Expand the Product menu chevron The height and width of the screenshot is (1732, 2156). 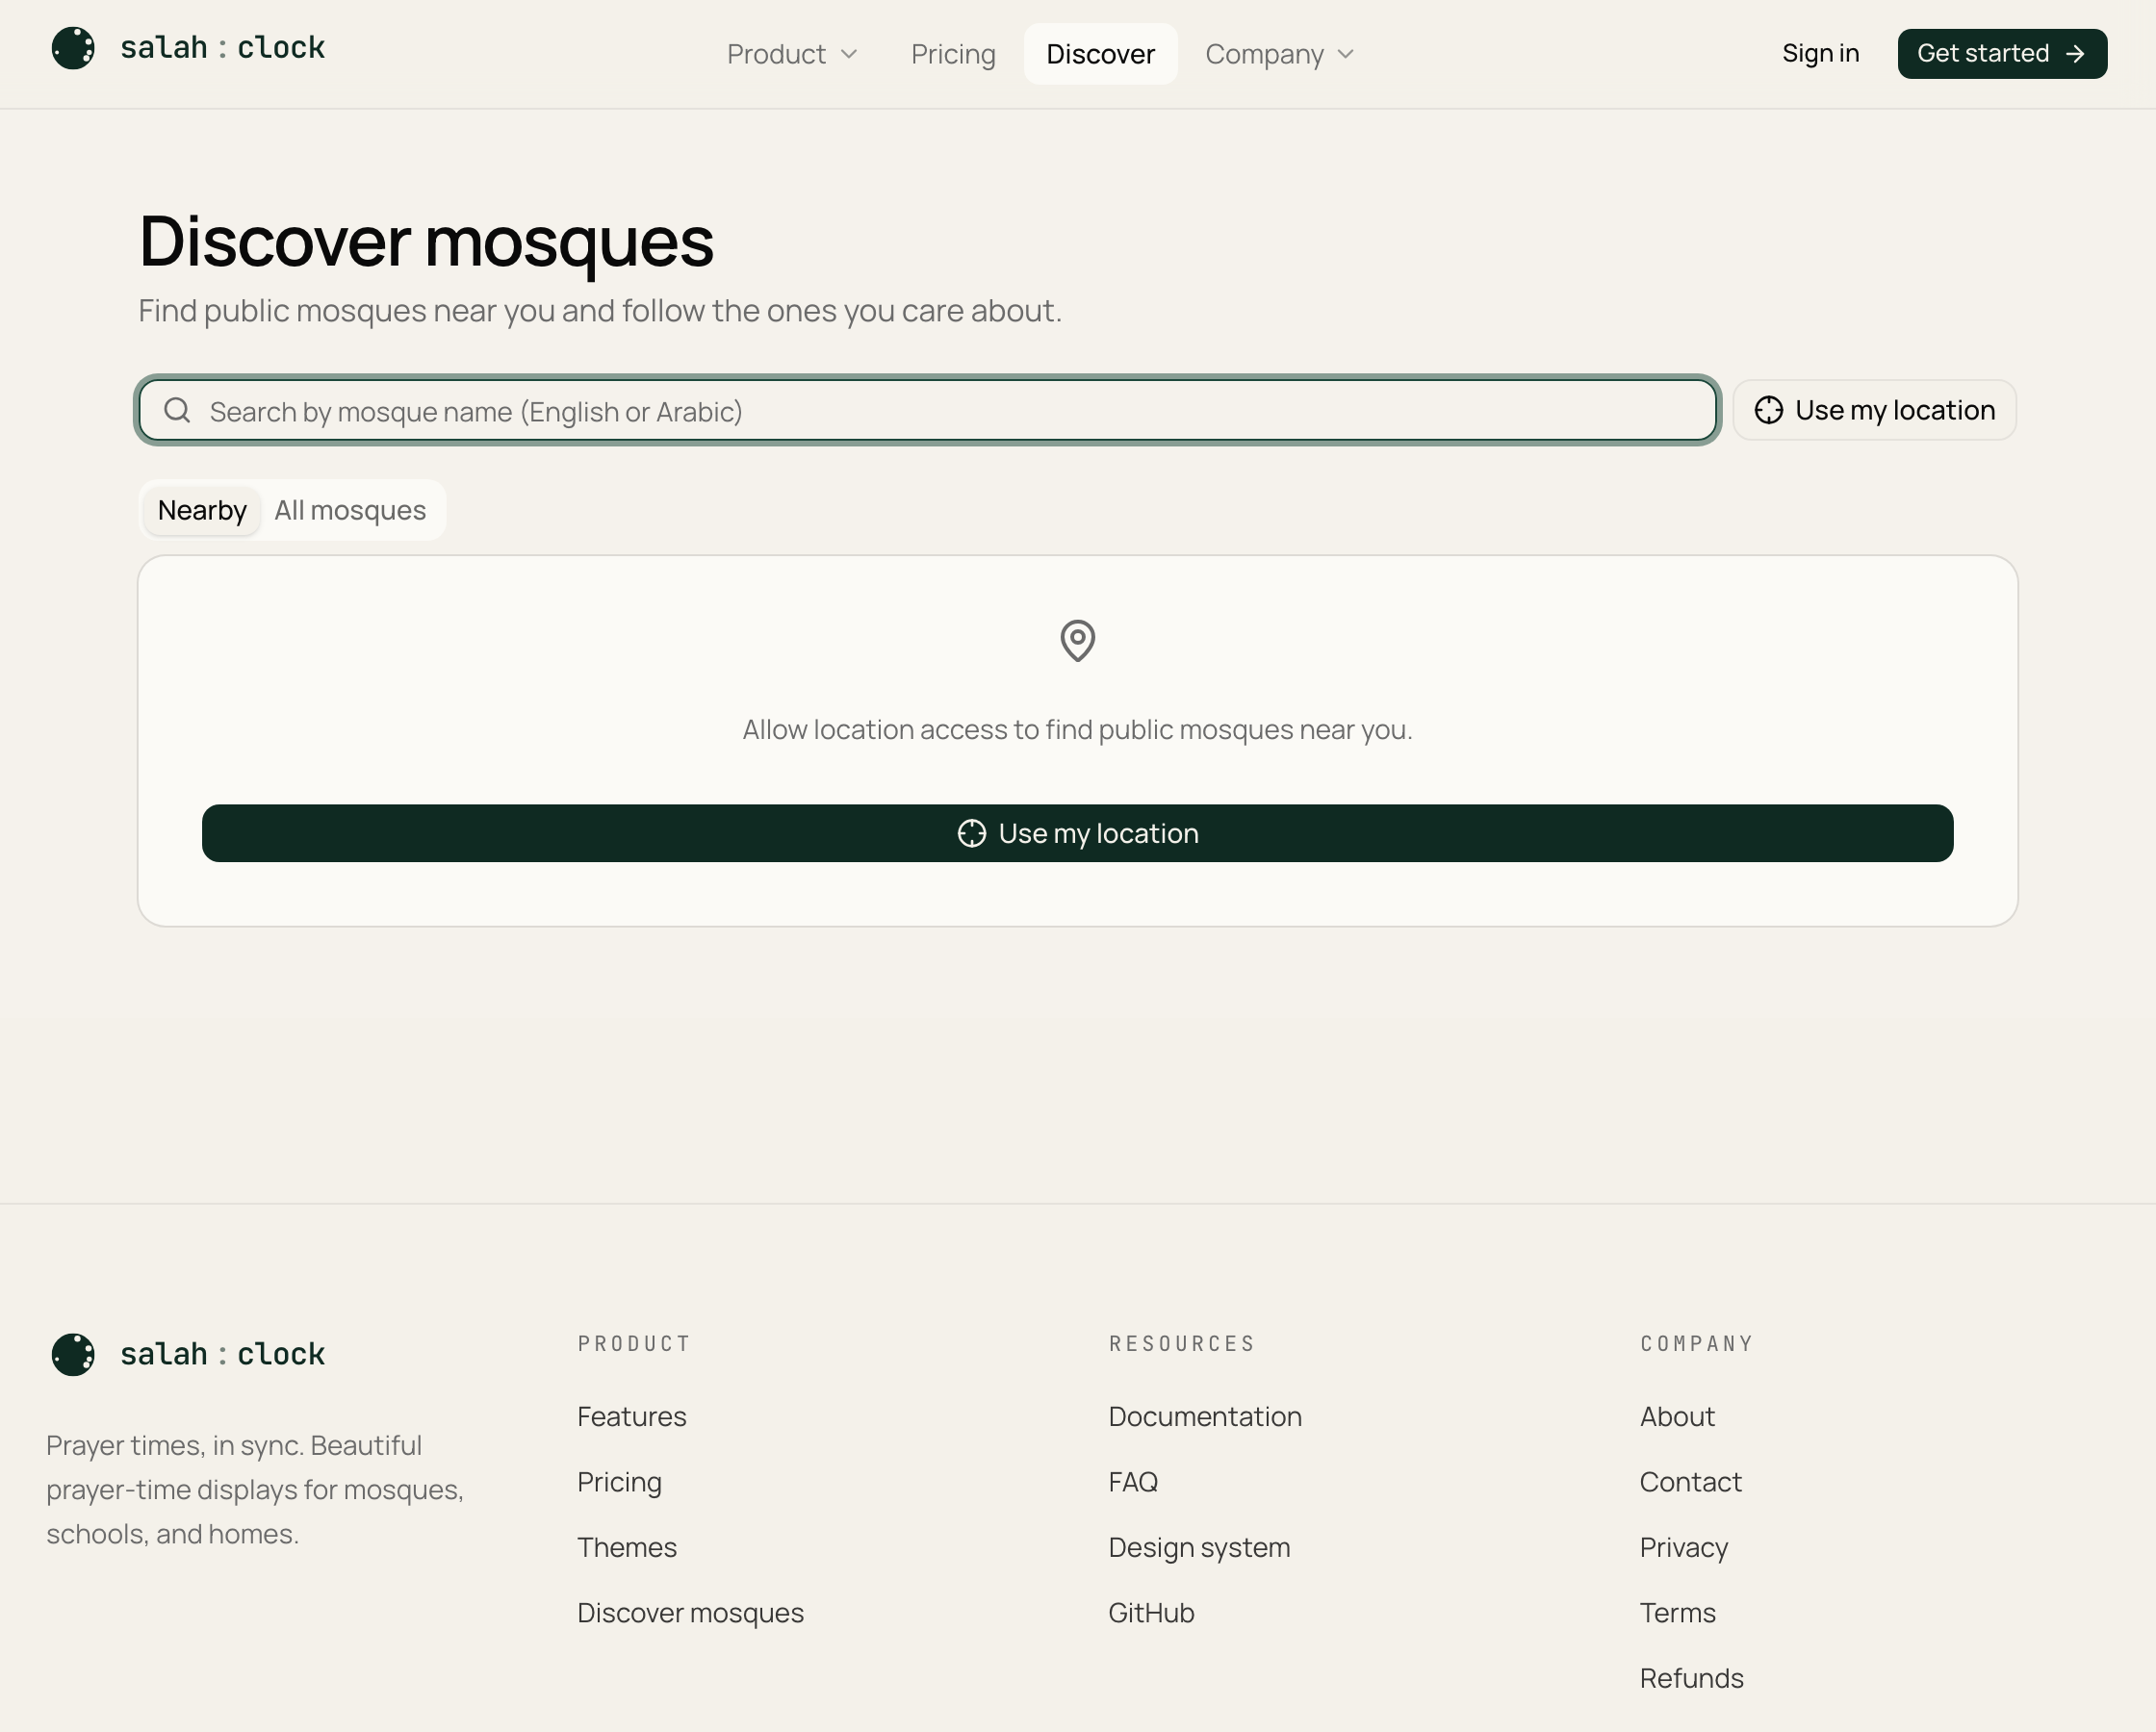click(x=849, y=54)
